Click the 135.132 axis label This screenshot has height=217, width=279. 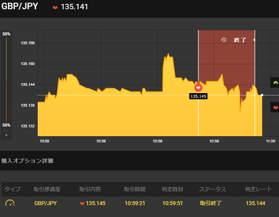[28, 126]
